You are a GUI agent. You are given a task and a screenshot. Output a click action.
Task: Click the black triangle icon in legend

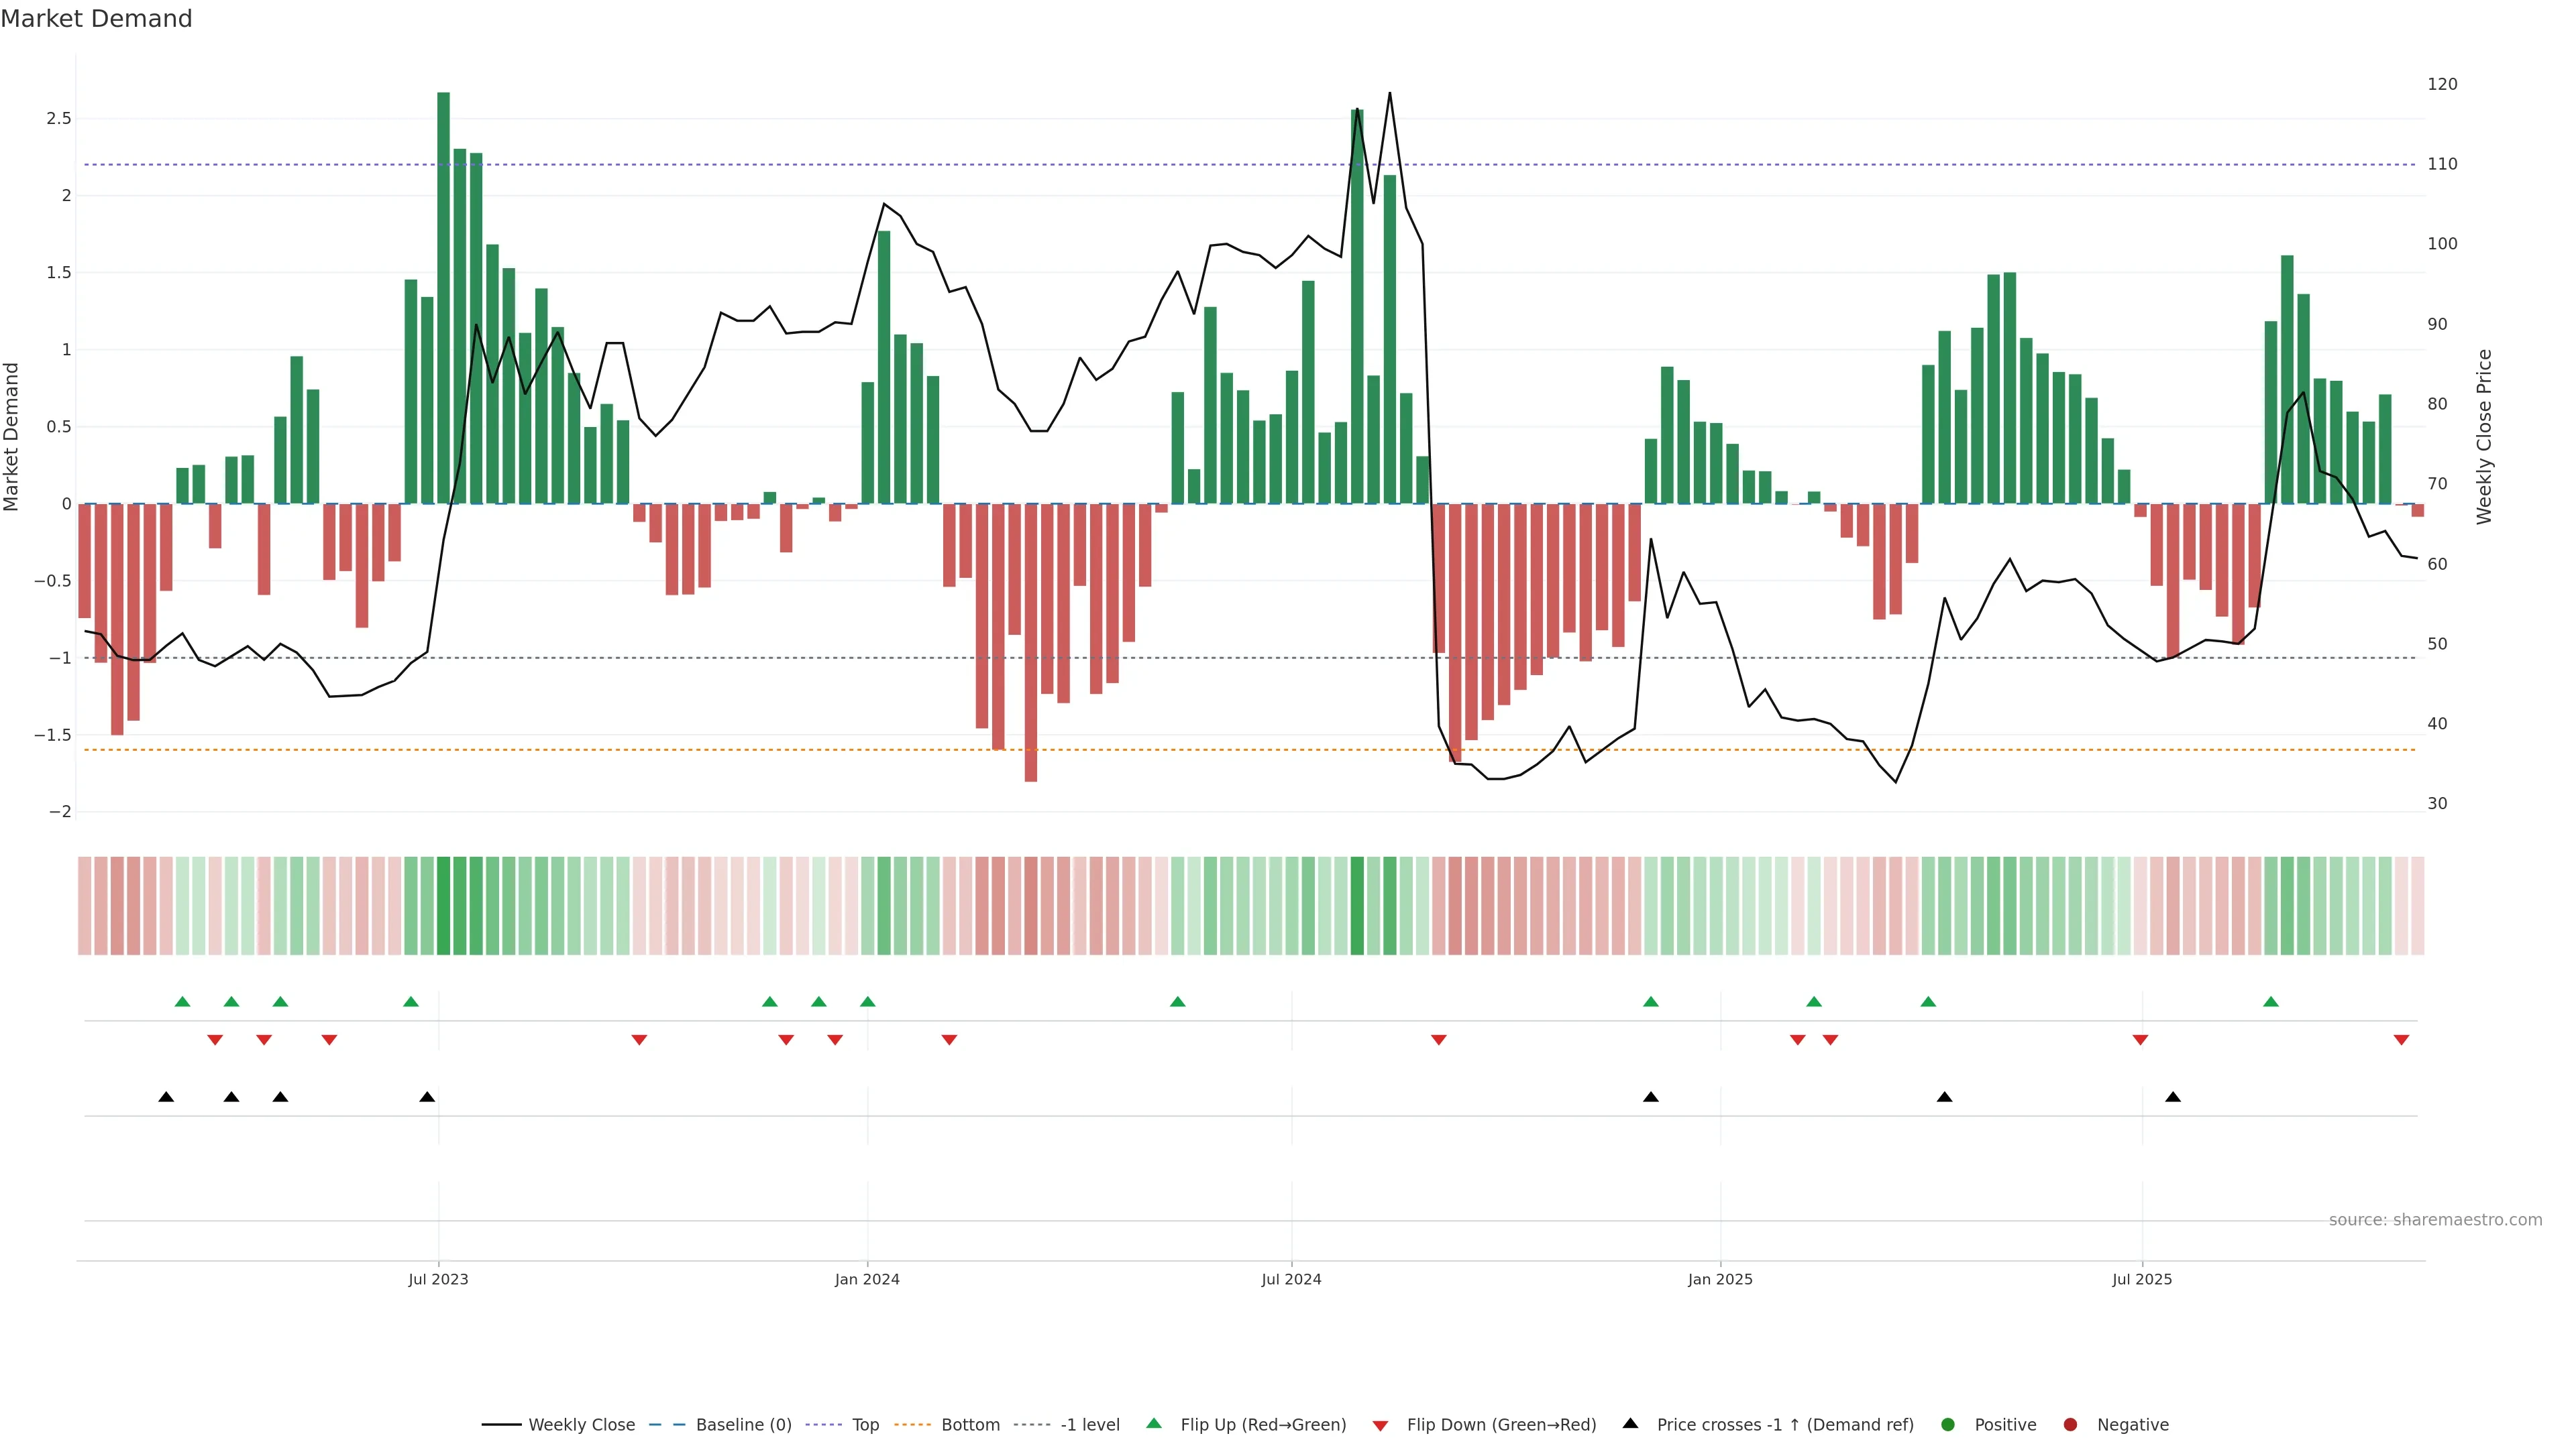[x=1630, y=1424]
